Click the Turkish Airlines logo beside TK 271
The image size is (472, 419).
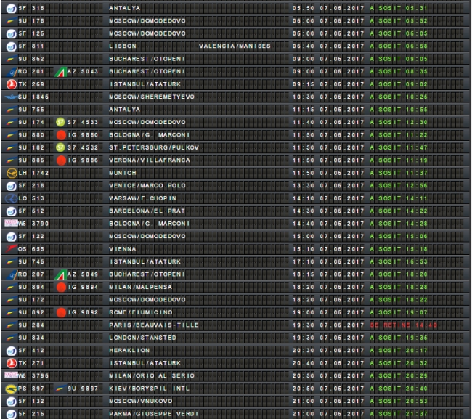11,363
